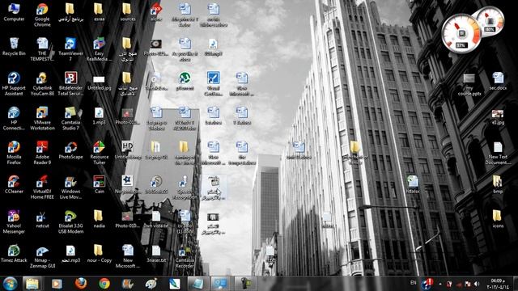Select the Yahoo! Messenger shortcut

click(14, 222)
